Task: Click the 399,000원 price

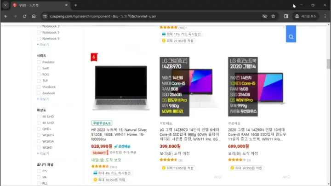Action: tap(170, 146)
